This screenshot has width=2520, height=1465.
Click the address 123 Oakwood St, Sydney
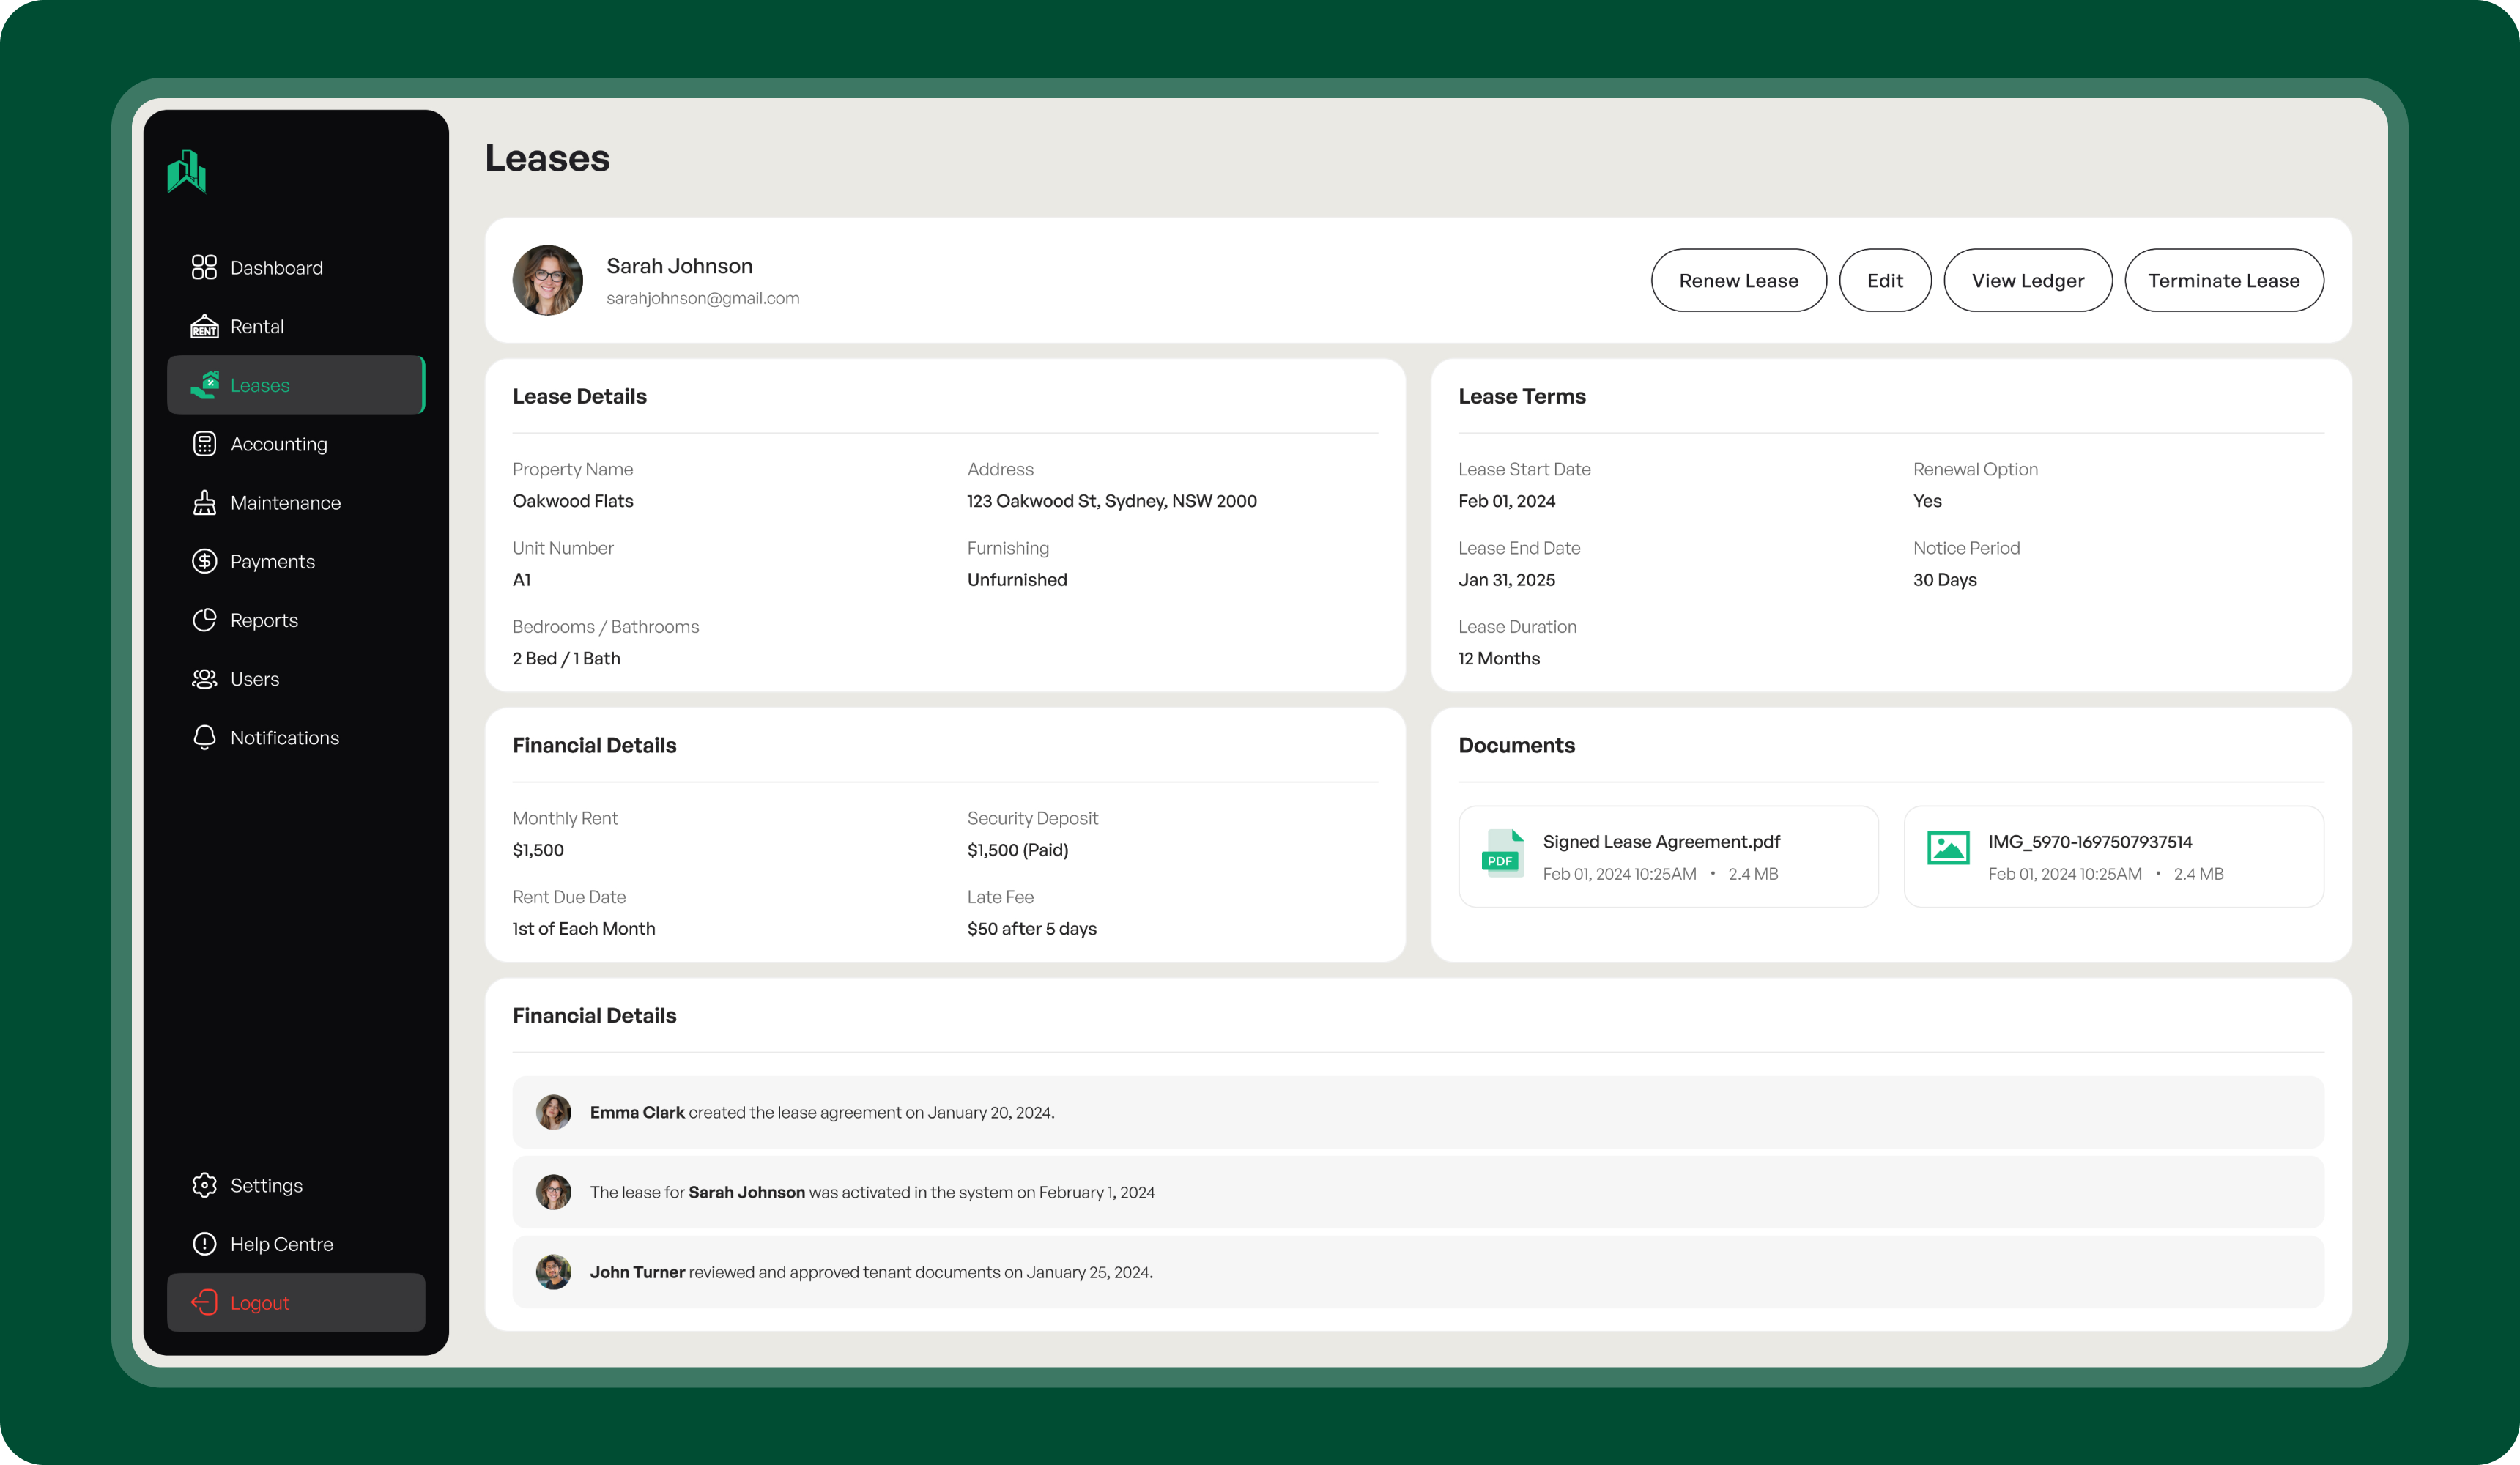tap(1112, 501)
